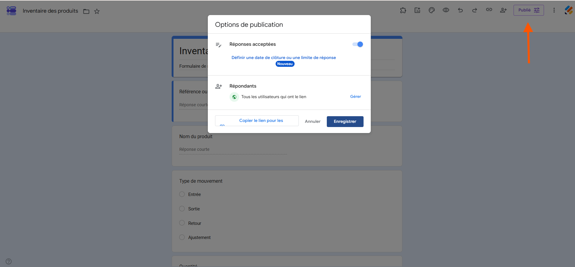Viewport: 575px width, 267px height.
Task: Undo the last action
Action: coord(460,10)
